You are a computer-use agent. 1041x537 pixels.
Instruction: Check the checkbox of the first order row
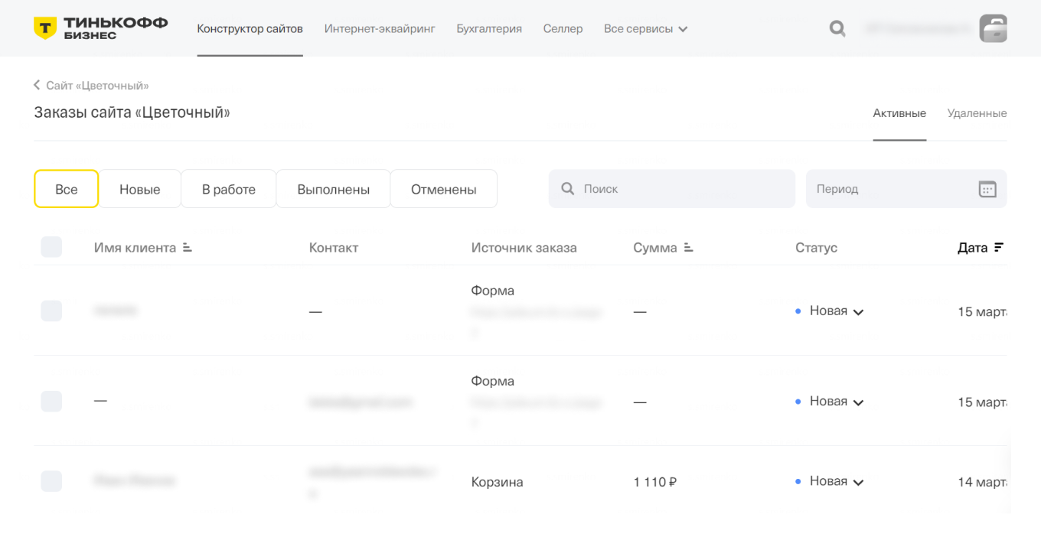click(51, 311)
